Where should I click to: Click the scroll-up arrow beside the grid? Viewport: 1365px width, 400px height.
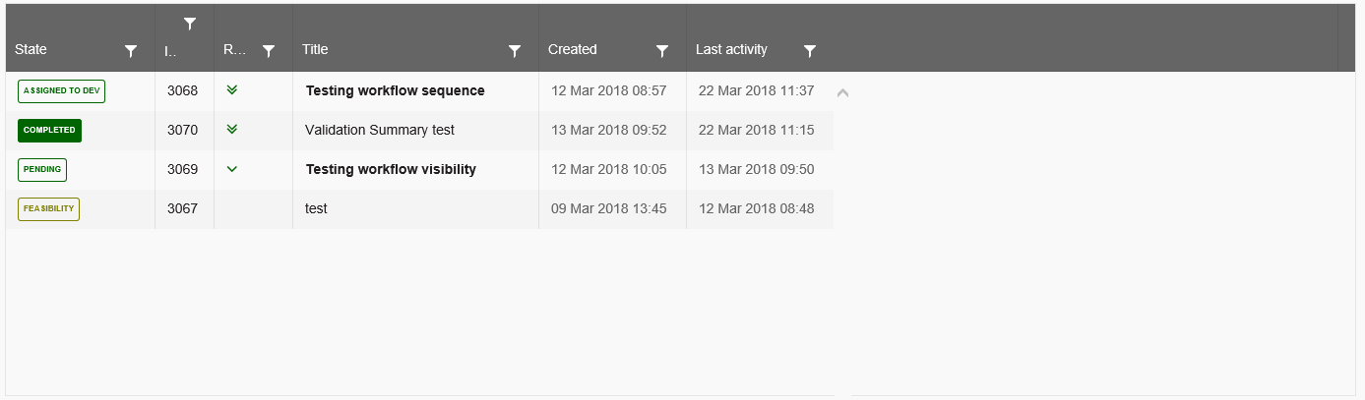(x=842, y=92)
